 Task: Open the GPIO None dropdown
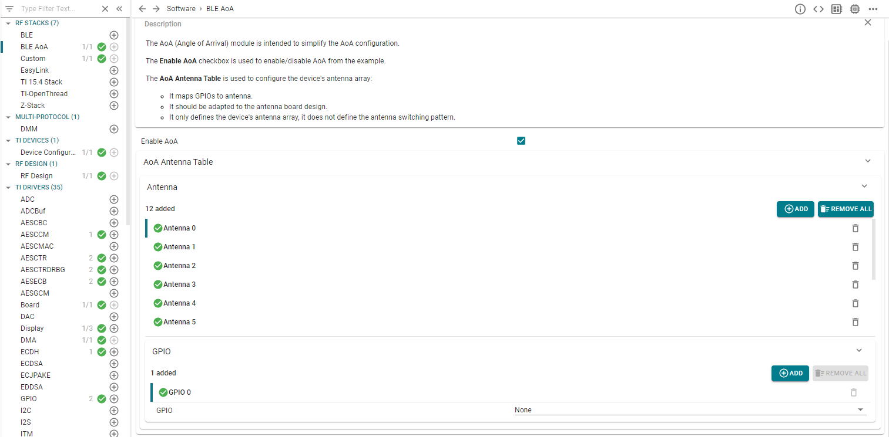tap(689, 410)
